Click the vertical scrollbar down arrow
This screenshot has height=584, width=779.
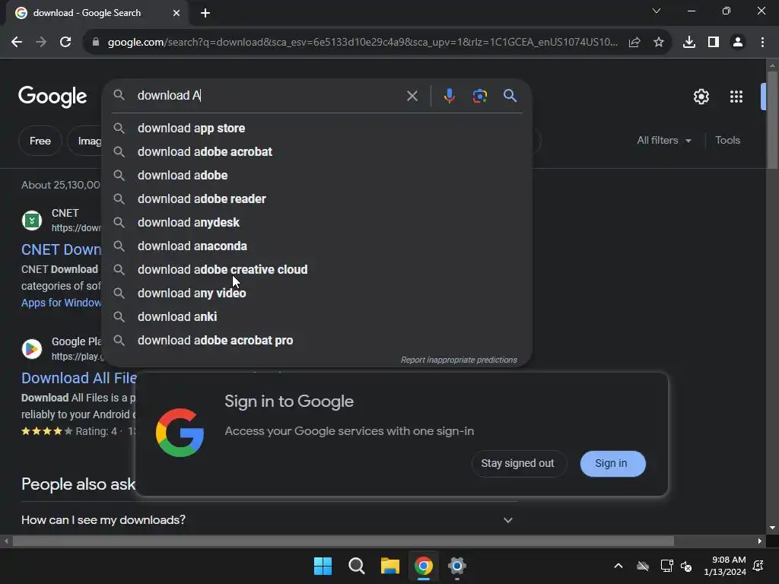point(772,528)
